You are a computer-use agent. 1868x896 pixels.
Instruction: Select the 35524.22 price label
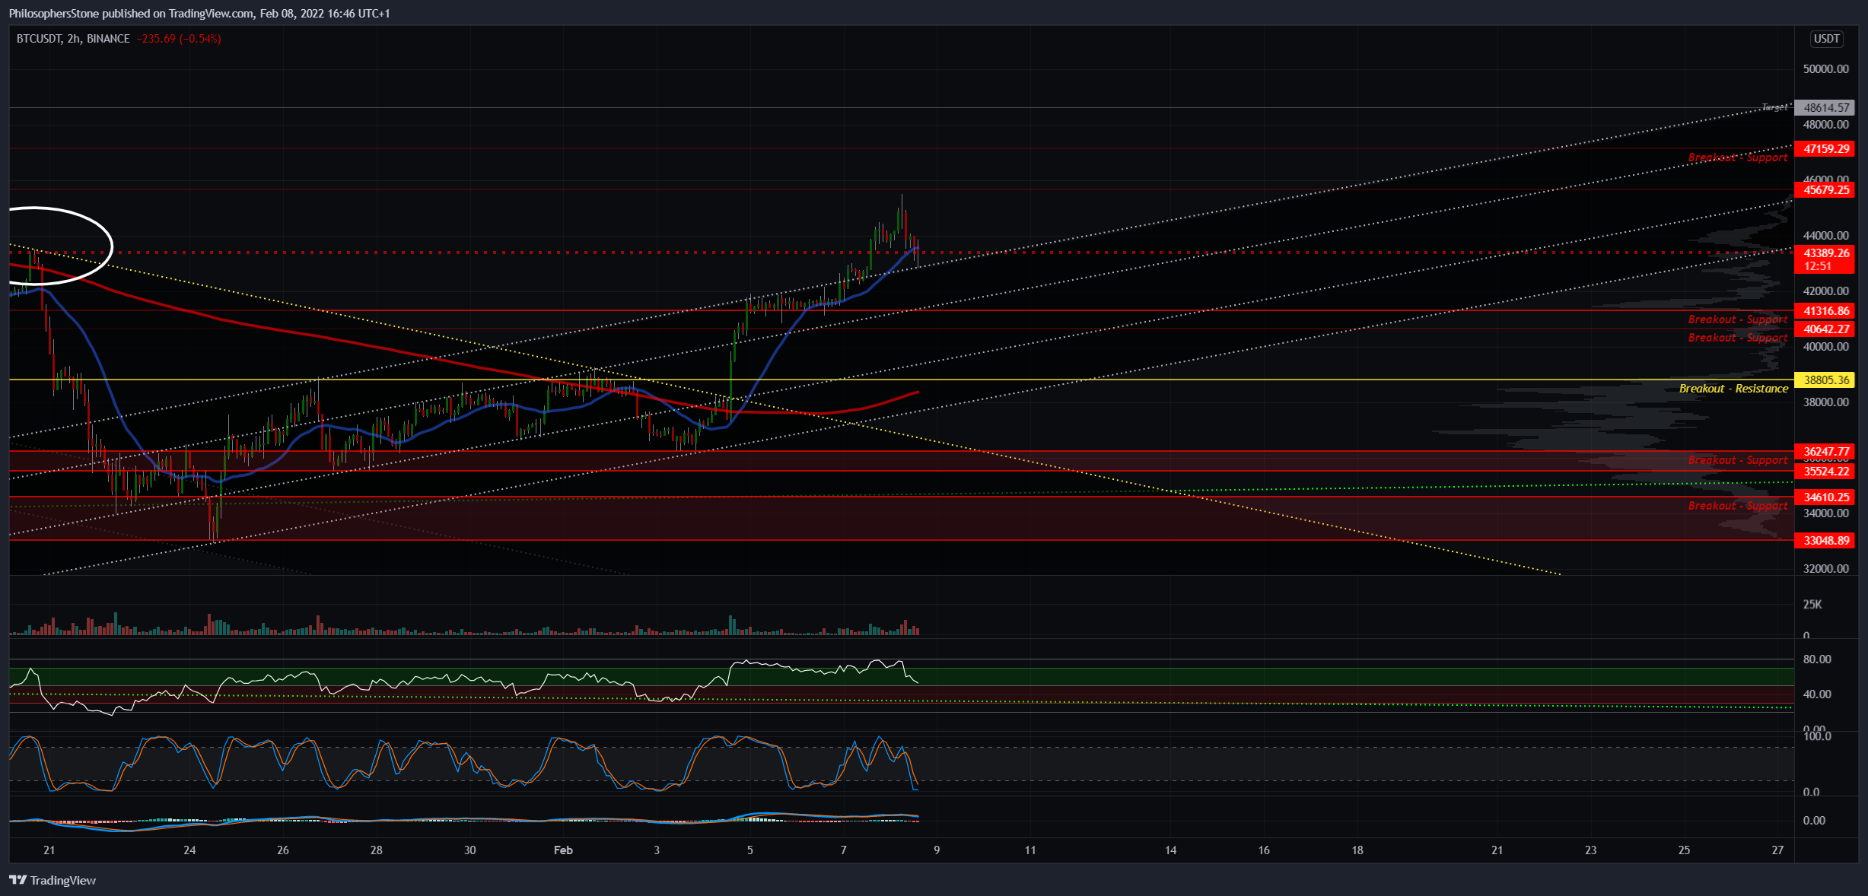[x=1826, y=472]
